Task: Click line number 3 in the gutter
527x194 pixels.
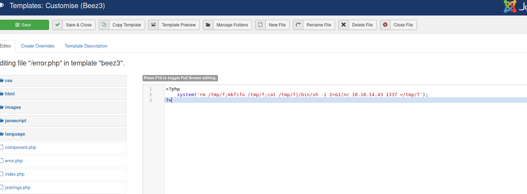Action: point(151,100)
